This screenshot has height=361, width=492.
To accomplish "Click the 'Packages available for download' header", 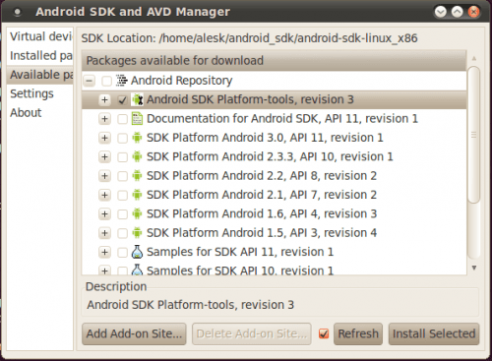I will [274, 61].
